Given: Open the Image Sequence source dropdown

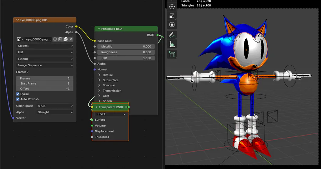Looking at the screenshot, I should 45,65.
